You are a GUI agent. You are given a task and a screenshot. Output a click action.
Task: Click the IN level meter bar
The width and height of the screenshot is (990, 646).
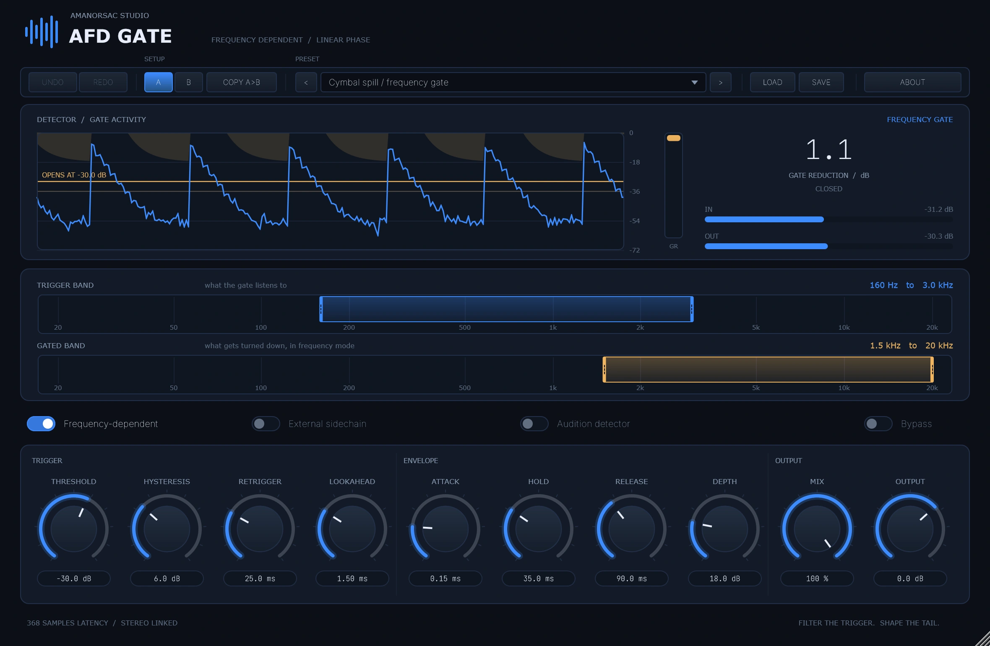coord(829,219)
